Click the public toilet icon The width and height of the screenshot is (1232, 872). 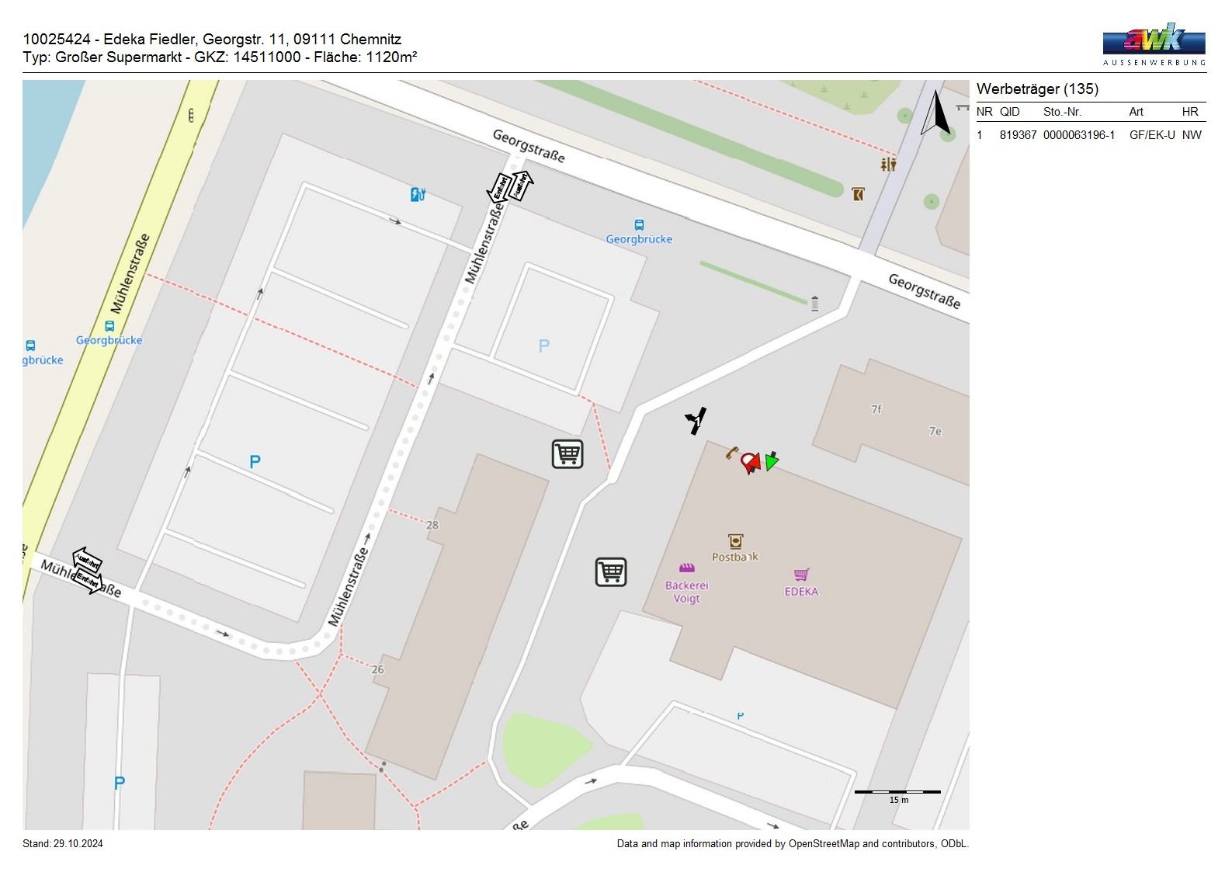(888, 164)
